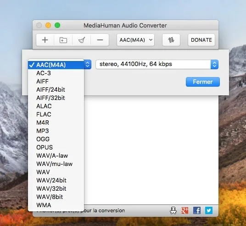
Task: Pick ALAC in the format menu
Action: (56, 106)
